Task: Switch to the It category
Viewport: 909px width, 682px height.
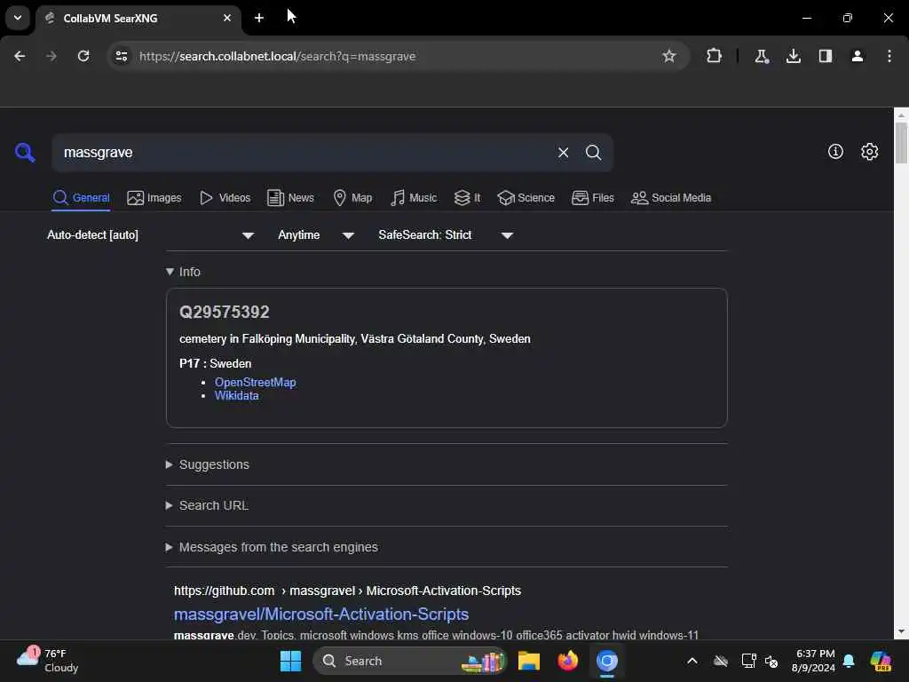Action: click(x=467, y=198)
